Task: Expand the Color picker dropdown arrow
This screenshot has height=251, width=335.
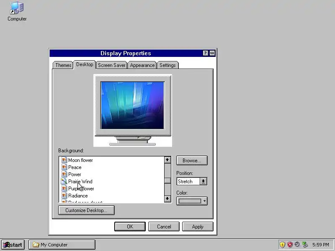Action: click(204, 201)
